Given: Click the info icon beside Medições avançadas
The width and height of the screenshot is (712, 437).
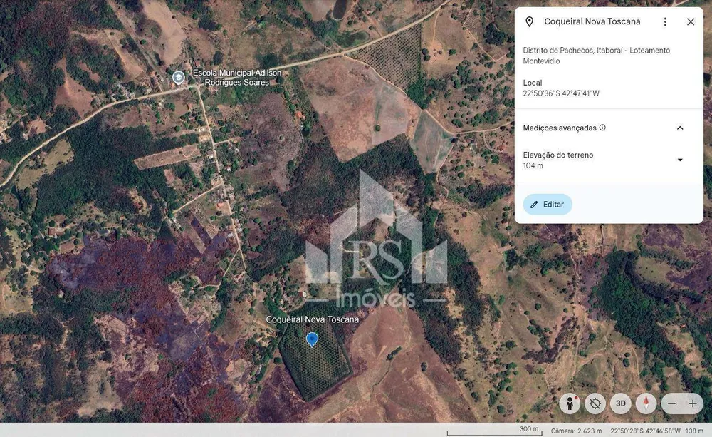Looking at the screenshot, I should point(602,128).
